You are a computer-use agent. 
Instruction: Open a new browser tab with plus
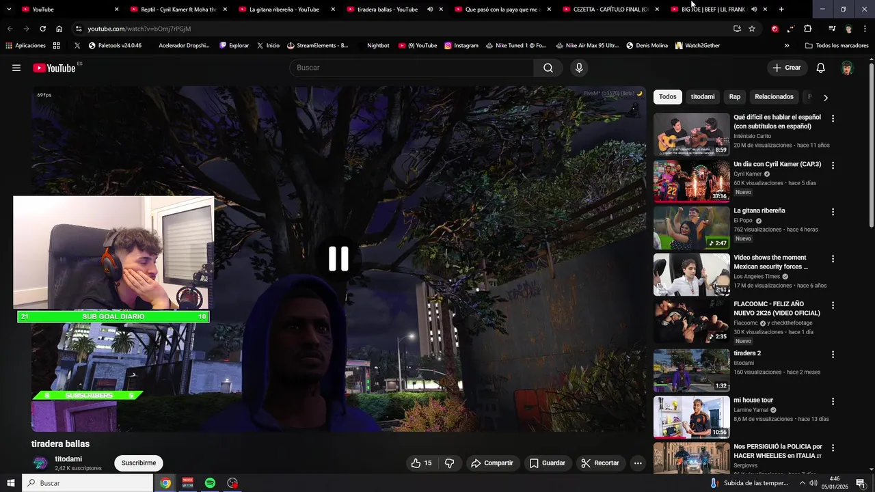coord(781,10)
